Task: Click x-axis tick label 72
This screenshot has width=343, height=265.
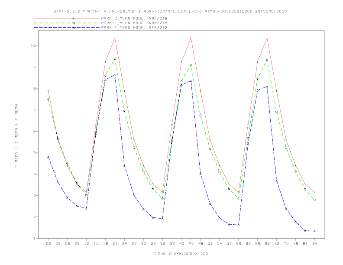Action: tap(277, 243)
